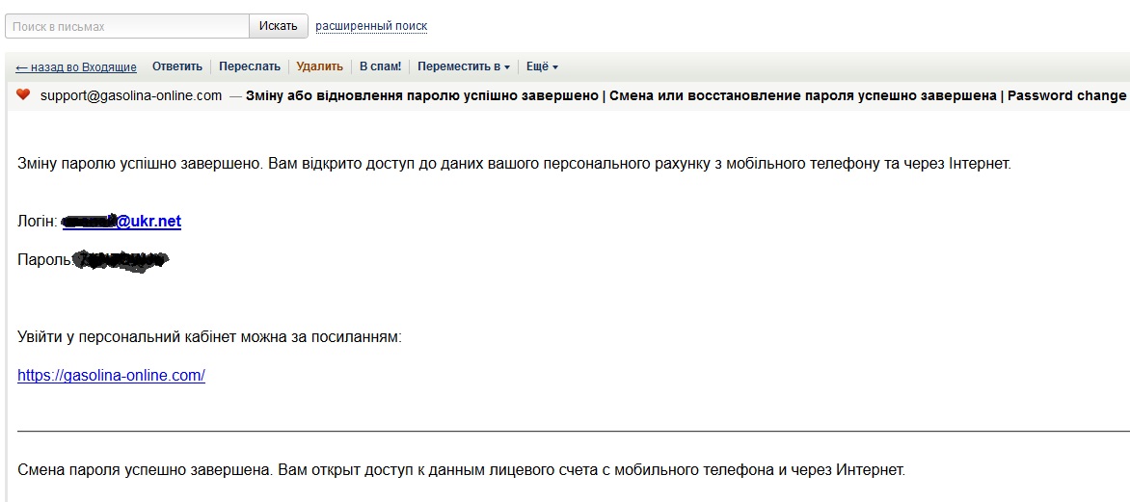
Task: Click the Russian 'Смена пароля успешно завершена' paragraph
Action: pyautogui.click(x=461, y=471)
